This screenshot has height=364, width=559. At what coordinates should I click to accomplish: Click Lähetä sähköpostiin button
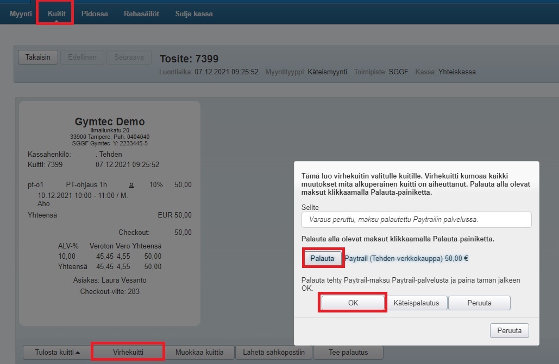pos(274,352)
